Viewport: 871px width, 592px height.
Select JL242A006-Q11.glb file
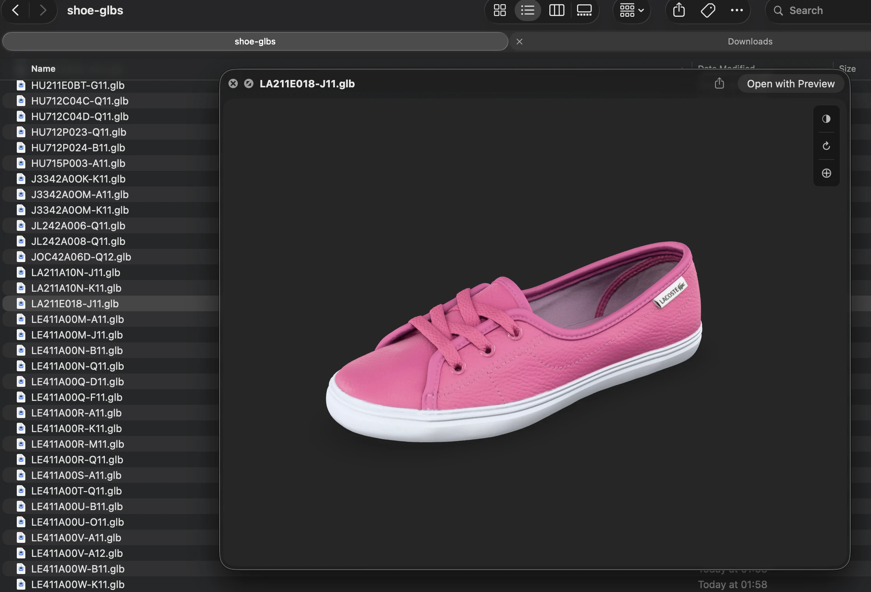coord(78,225)
